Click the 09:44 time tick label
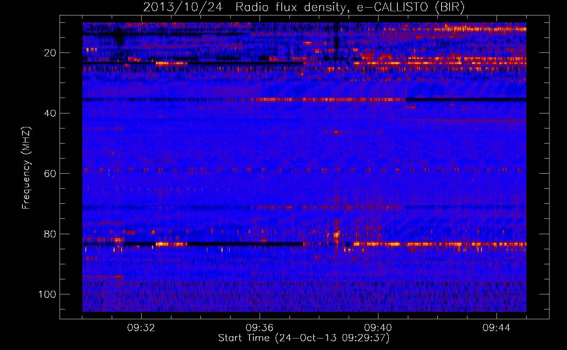567x350 pixels. pos(497,328)
